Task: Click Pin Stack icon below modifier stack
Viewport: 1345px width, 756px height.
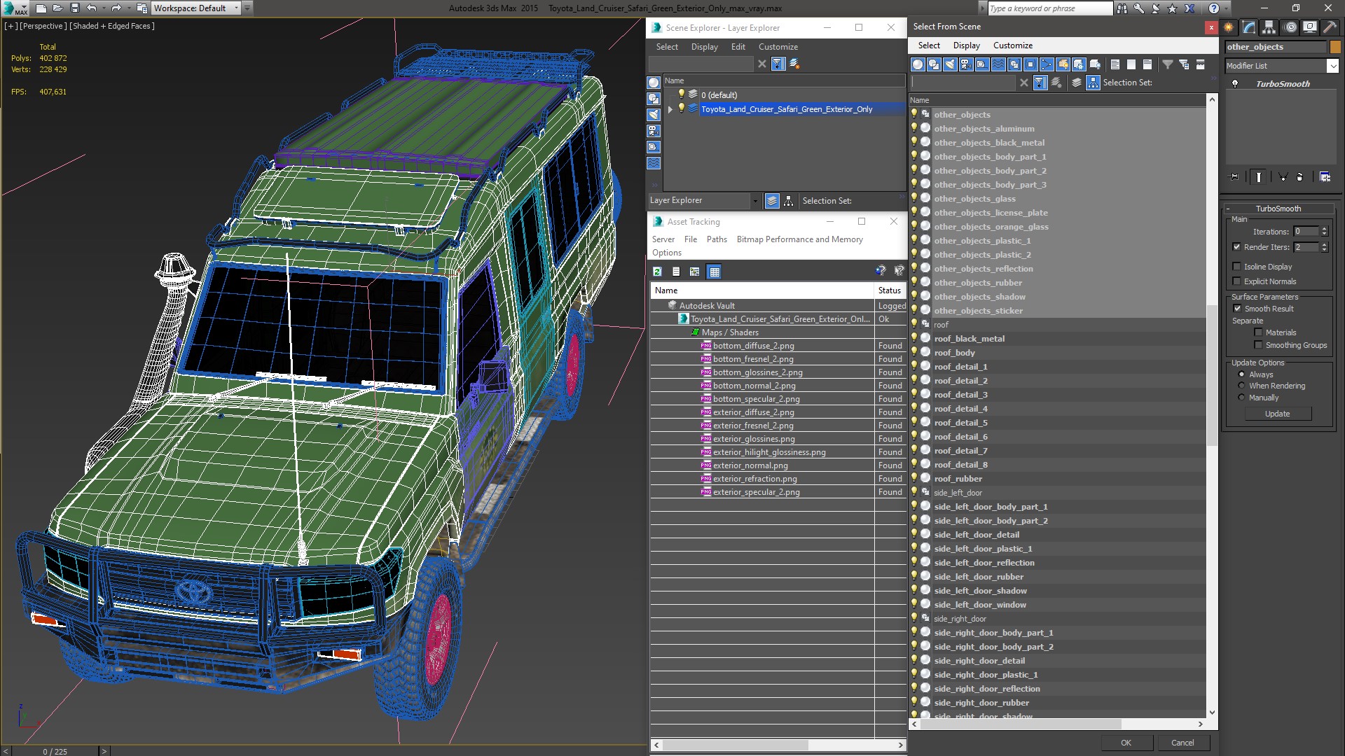Action: coord(1234,177)
